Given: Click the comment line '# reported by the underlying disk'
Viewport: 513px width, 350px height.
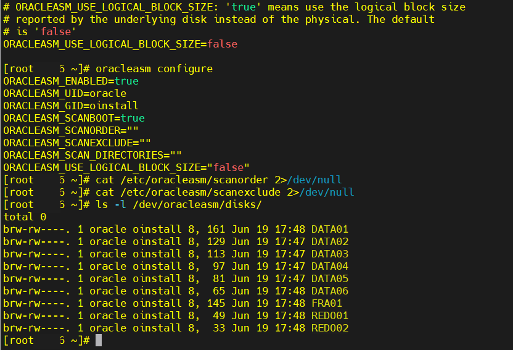Looking at the screenshot, I should (x=219, y=19).
